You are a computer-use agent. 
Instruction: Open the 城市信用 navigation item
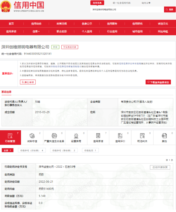(x=137, y=31)
